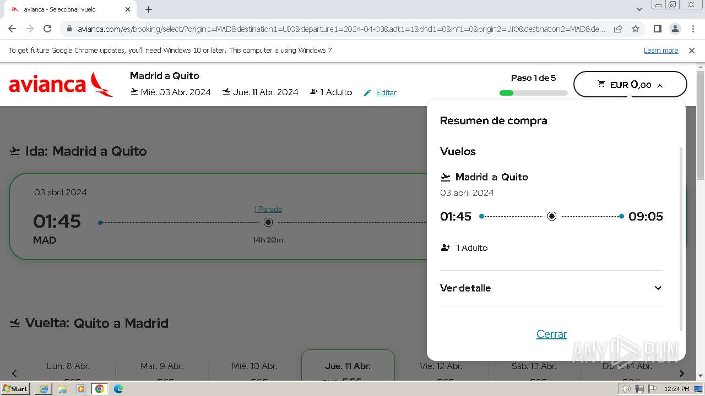The width and height of the screenshot is (705, 396).
Task: Select return date Mié. 10 Abr.
Action: coord(254,366)
